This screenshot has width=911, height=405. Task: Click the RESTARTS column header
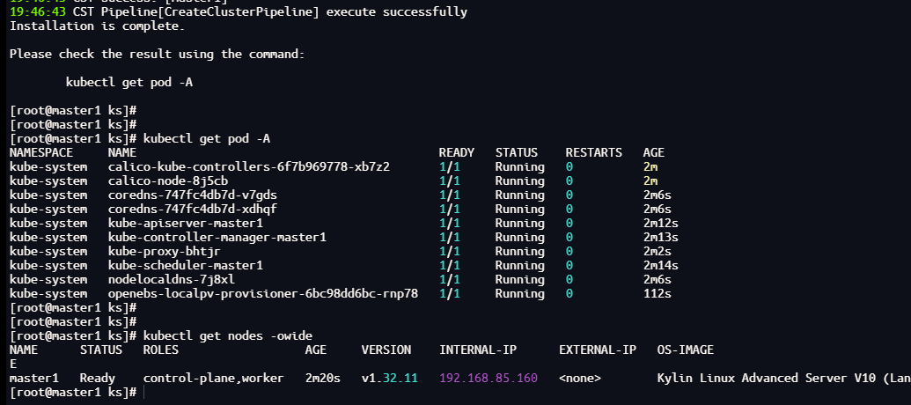[x=593, y=152]
